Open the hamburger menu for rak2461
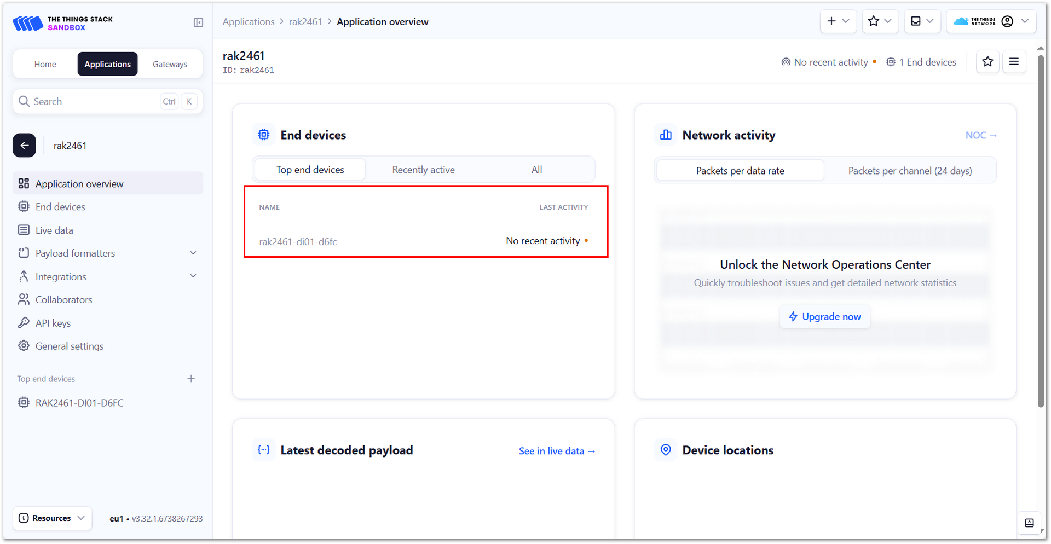 click(x=1014, y=62)
